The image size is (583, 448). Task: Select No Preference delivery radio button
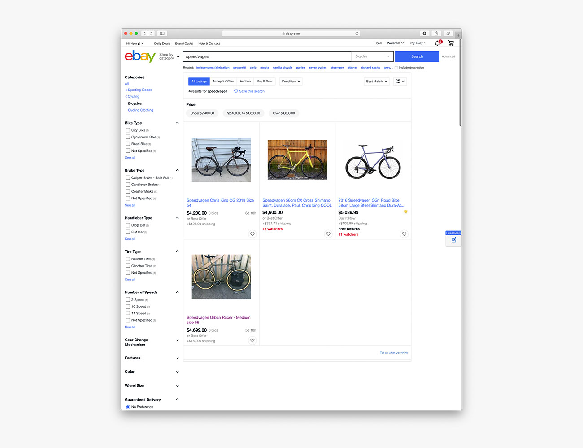click(128, 407)
